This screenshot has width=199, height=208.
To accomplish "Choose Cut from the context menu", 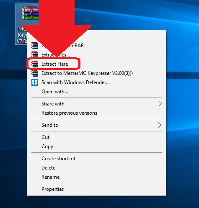I will (96, 137).
